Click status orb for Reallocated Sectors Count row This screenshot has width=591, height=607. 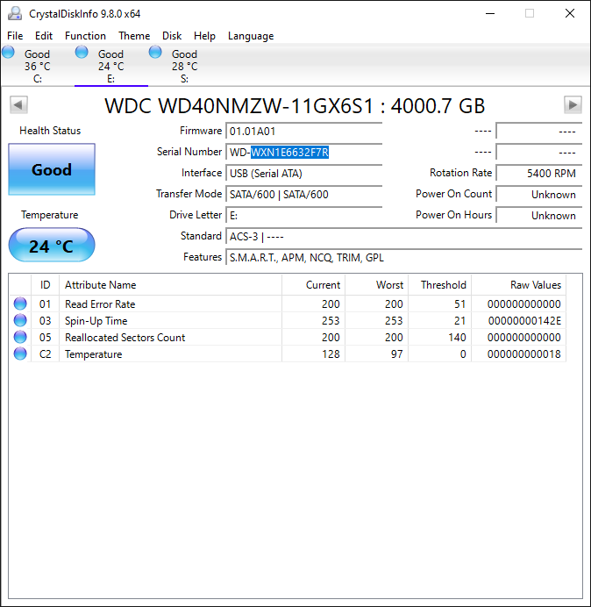tap(20, 337)
